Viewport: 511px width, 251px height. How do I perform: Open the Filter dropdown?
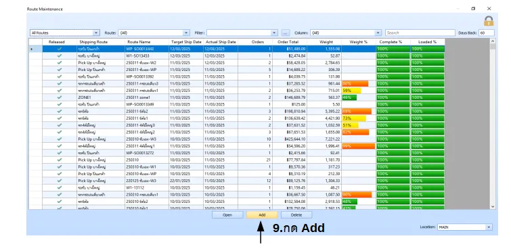click(x=274, y=33)
